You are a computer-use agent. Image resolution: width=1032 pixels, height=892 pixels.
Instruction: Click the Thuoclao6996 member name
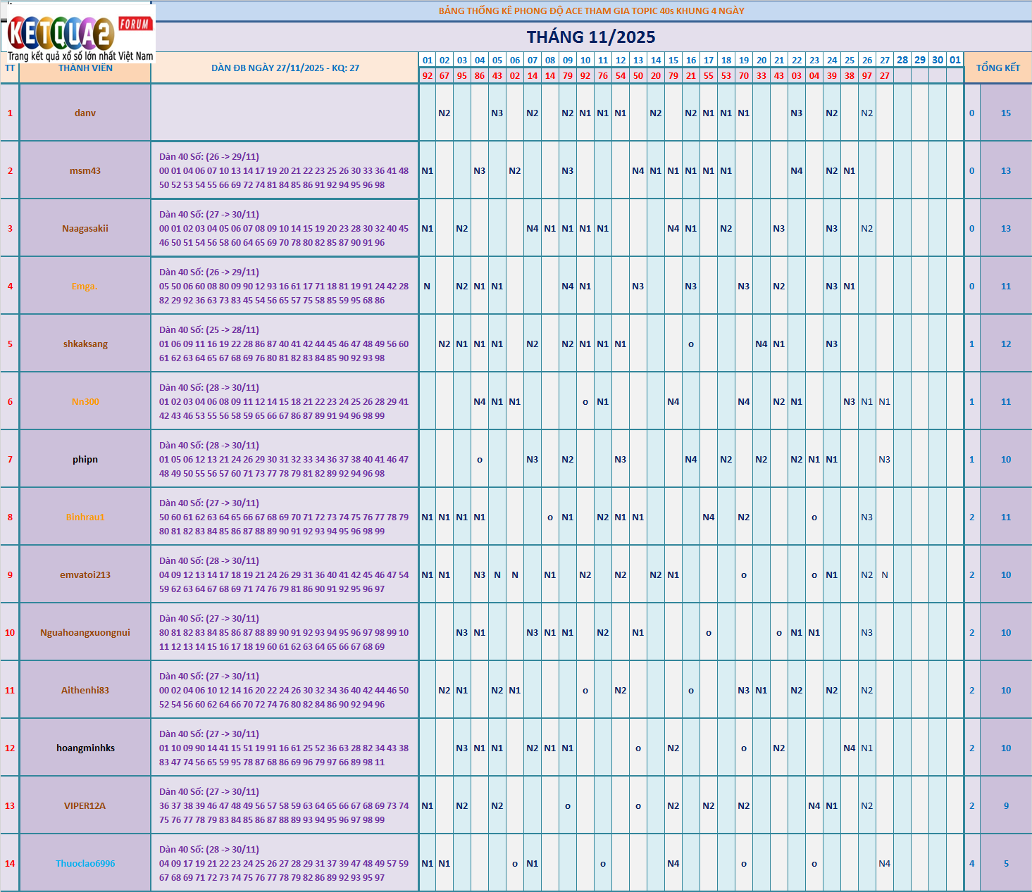tap(85, 863)
